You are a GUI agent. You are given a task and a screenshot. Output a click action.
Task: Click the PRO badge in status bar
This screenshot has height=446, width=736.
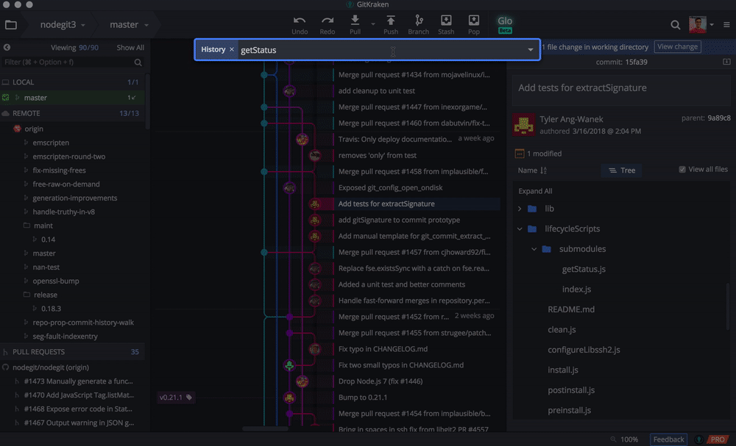(717, 439)
